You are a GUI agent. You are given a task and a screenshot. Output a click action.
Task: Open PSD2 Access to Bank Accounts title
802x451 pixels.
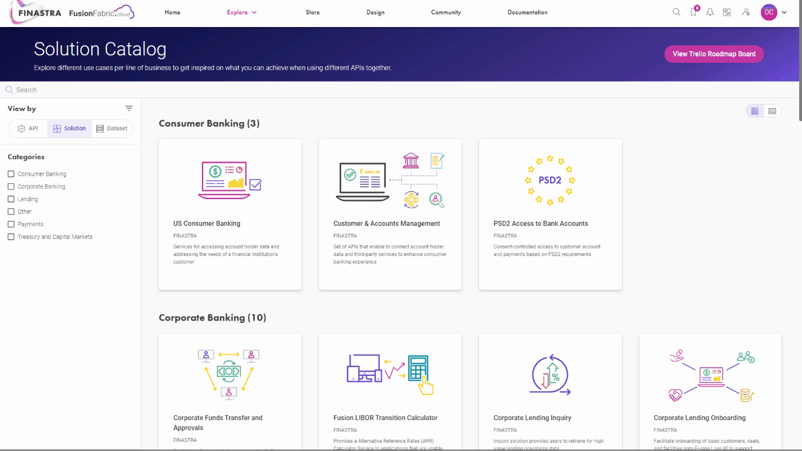541,224
